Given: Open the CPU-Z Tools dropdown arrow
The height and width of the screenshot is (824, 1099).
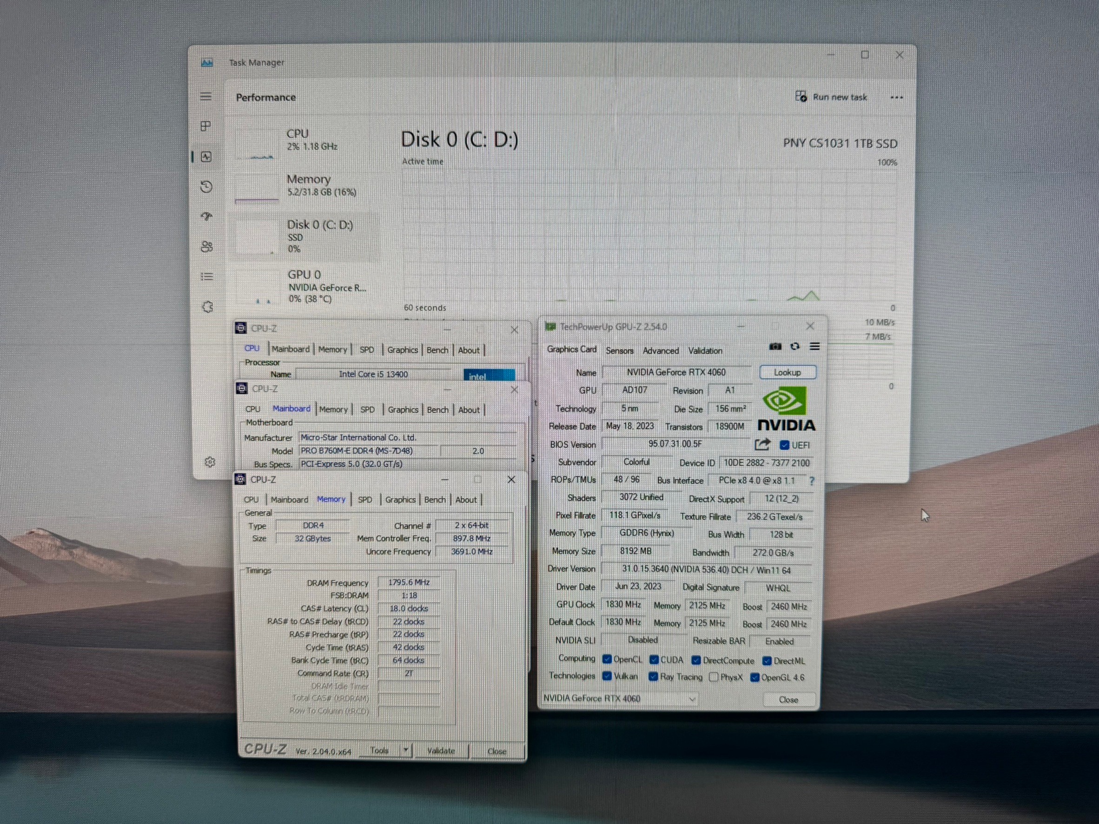Looking at the screenshot, I should [406, 750].
